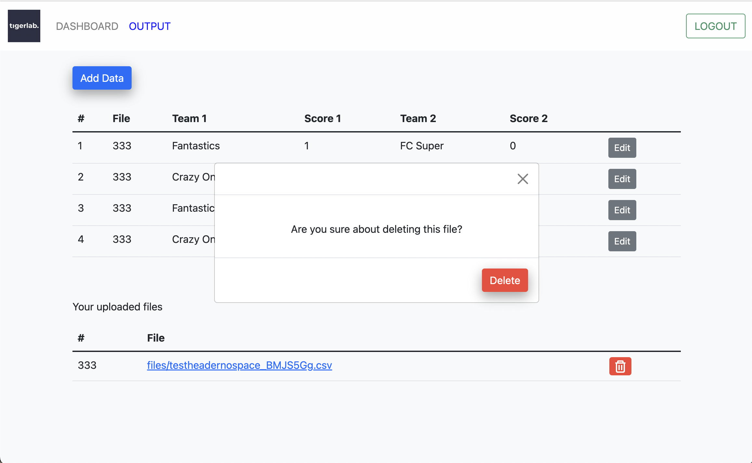This screenshot has height=463, width=752.
Task: Click file ID 333 in uploaded files
Action: click(x=87, y=365)
